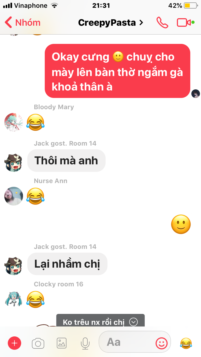Tap Clocky room 16's avatar

click(14, 299)
